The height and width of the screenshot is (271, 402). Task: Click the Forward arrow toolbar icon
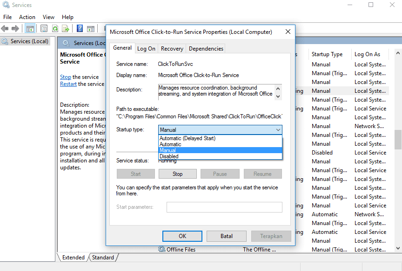tap(15, 28)
